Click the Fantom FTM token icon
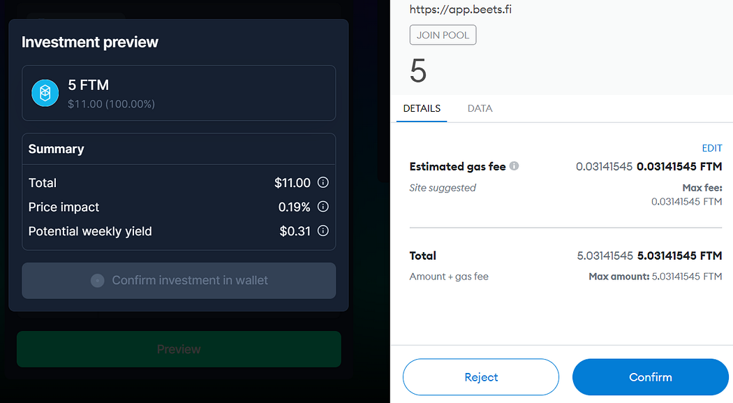Screen dimensions: 733x403 pyautogui.click(x=45, y=93)
